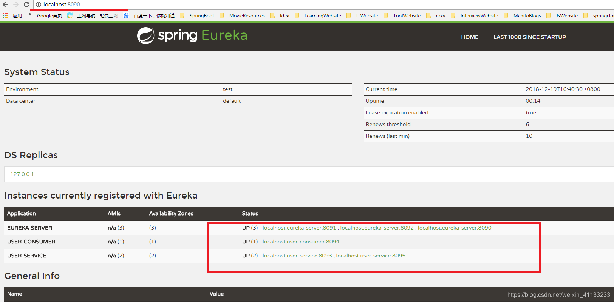Open localhost:user-service:8093 instance link
614x302 pixels.
(297, 256)
